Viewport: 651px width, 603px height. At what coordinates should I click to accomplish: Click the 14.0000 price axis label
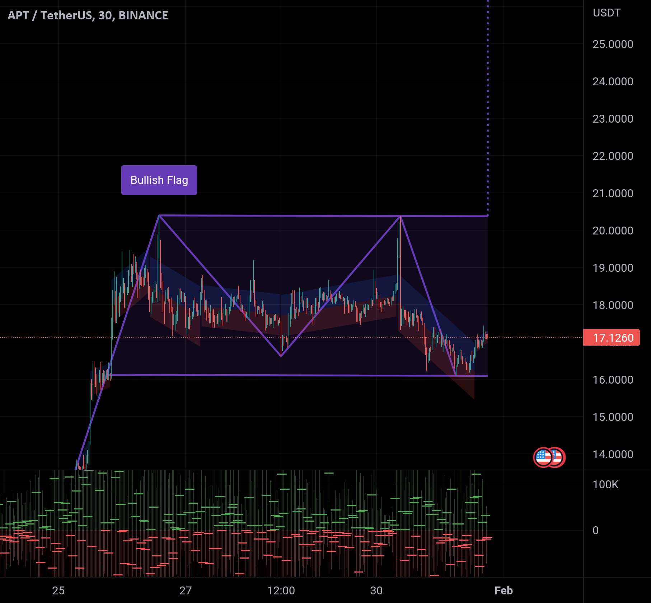point(613,454)
